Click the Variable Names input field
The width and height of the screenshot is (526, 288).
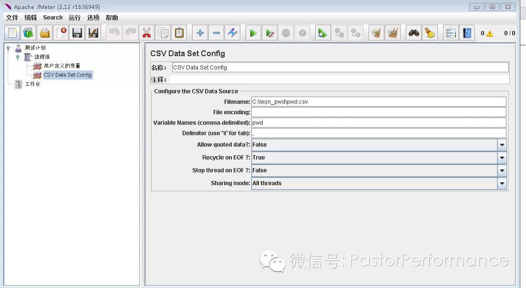pyautogui.click(x=379, y=122)
